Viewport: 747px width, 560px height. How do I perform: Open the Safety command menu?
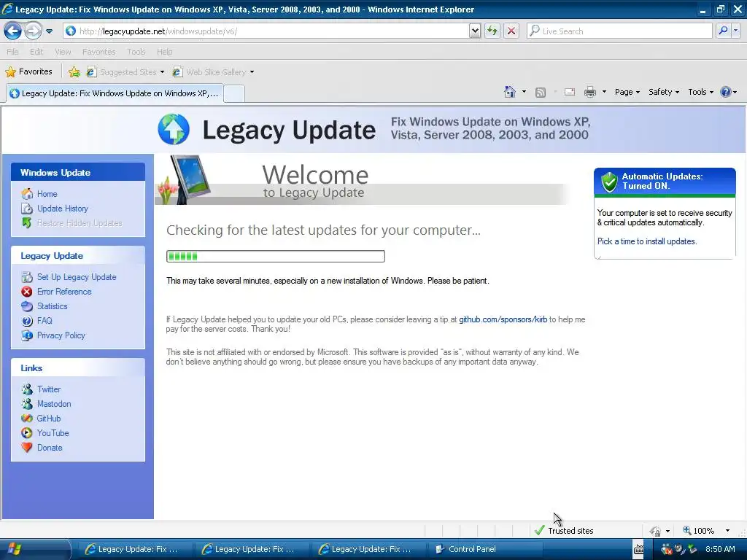663,92
